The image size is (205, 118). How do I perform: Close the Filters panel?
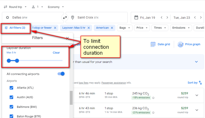click(x=67, y=38)
